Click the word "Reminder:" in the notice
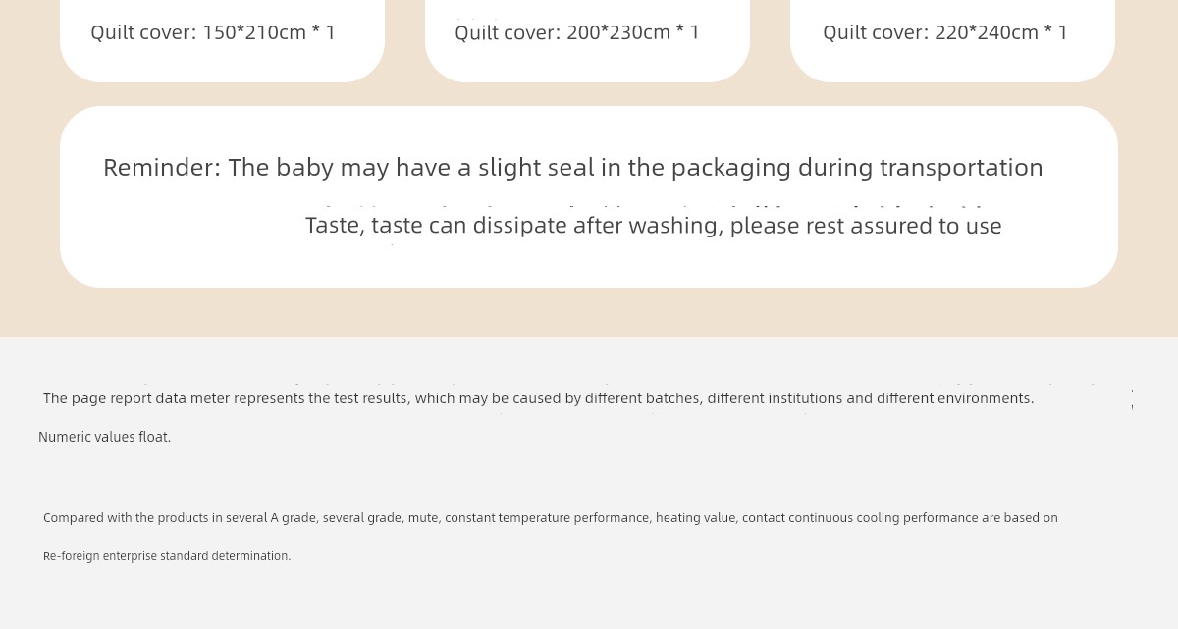 [162, 168]
